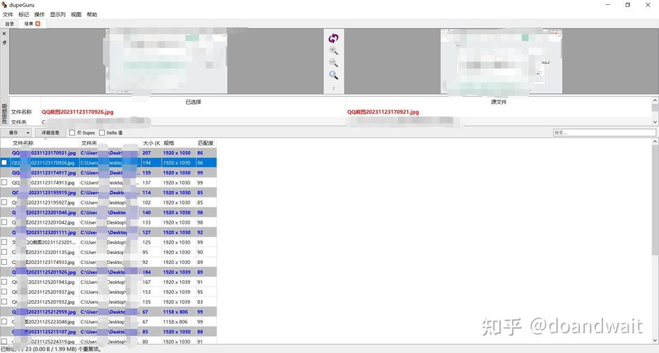Open the 帮助 menu
Image resolution: width=659 pixels, height=353 pixels.
pos(92,14)
